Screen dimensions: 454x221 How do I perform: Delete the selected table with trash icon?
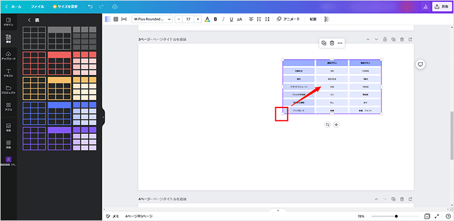tap(332, 43)
